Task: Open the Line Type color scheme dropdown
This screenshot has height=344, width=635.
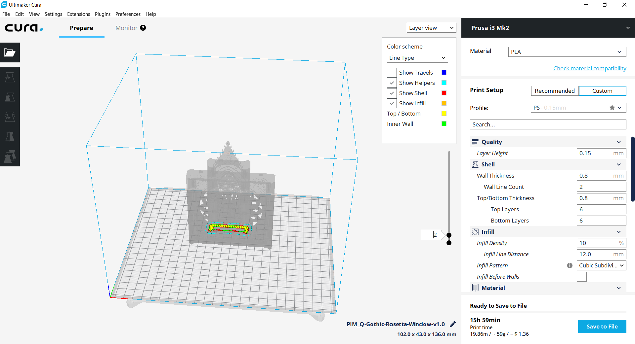Action: click(417, 58)
